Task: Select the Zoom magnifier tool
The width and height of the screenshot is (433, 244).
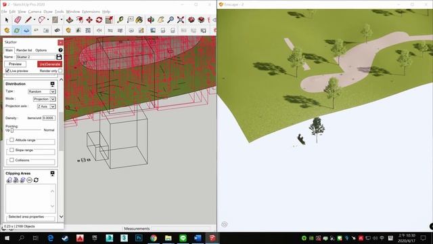Action: click(170, 20)
